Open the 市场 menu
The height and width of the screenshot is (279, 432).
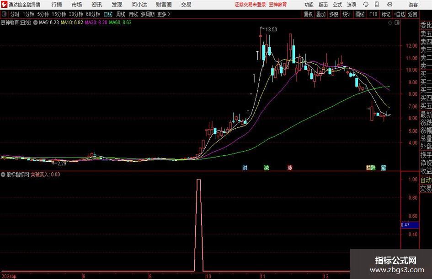coord(77,5)
